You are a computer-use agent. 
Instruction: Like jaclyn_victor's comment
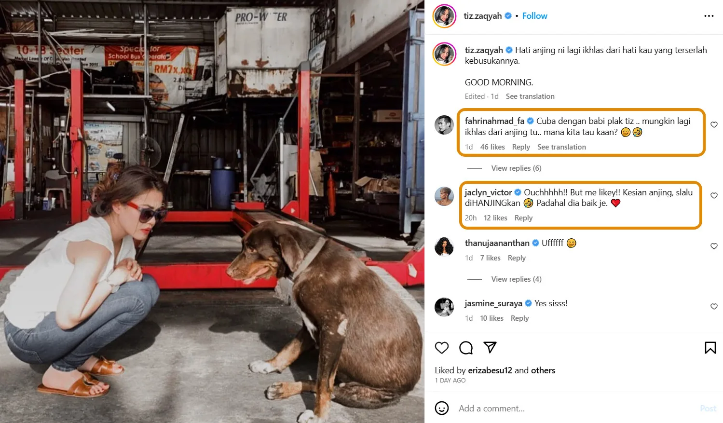coord(714,195)
